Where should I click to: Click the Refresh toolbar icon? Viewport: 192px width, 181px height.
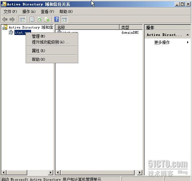pyautogui.click(x=39, y=19)
